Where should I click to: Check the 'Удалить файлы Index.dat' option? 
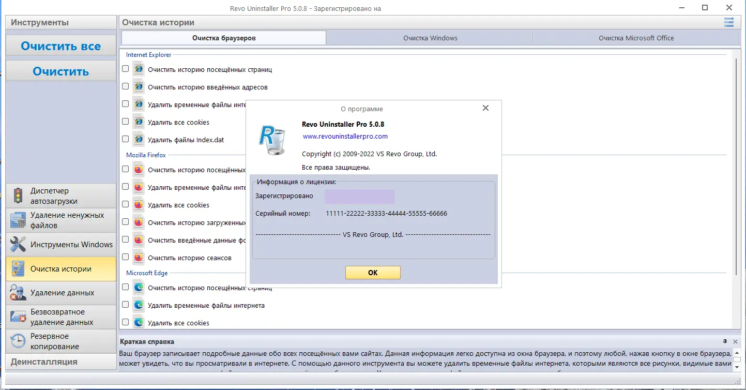pos(125,139)
